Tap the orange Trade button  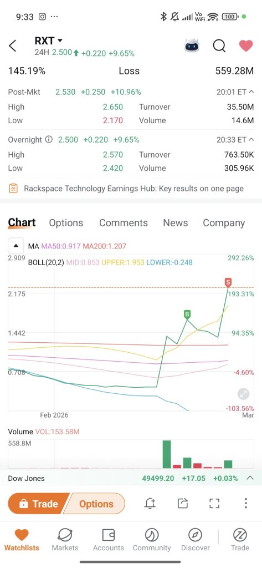point(38,504)
